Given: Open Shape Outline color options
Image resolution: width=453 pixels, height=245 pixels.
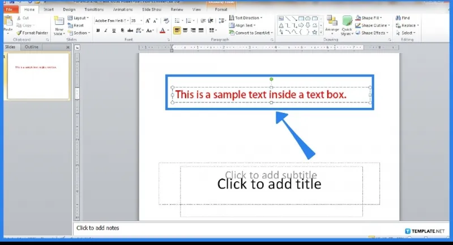Looking at the screenshot, I should click(373, 25).
